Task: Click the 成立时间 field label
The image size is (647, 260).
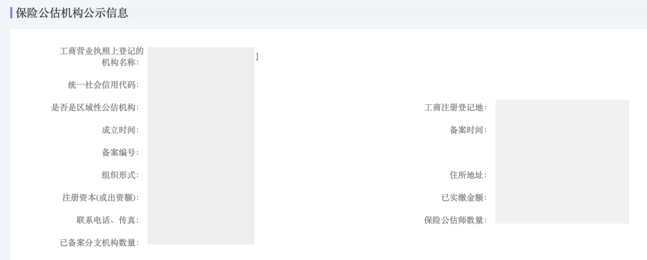Action: pos(120,130)
